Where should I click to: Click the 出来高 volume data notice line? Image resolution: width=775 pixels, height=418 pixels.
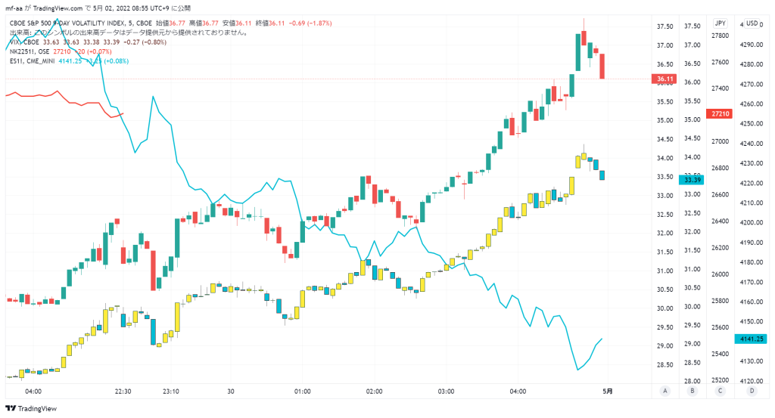[x=129, y=33]
